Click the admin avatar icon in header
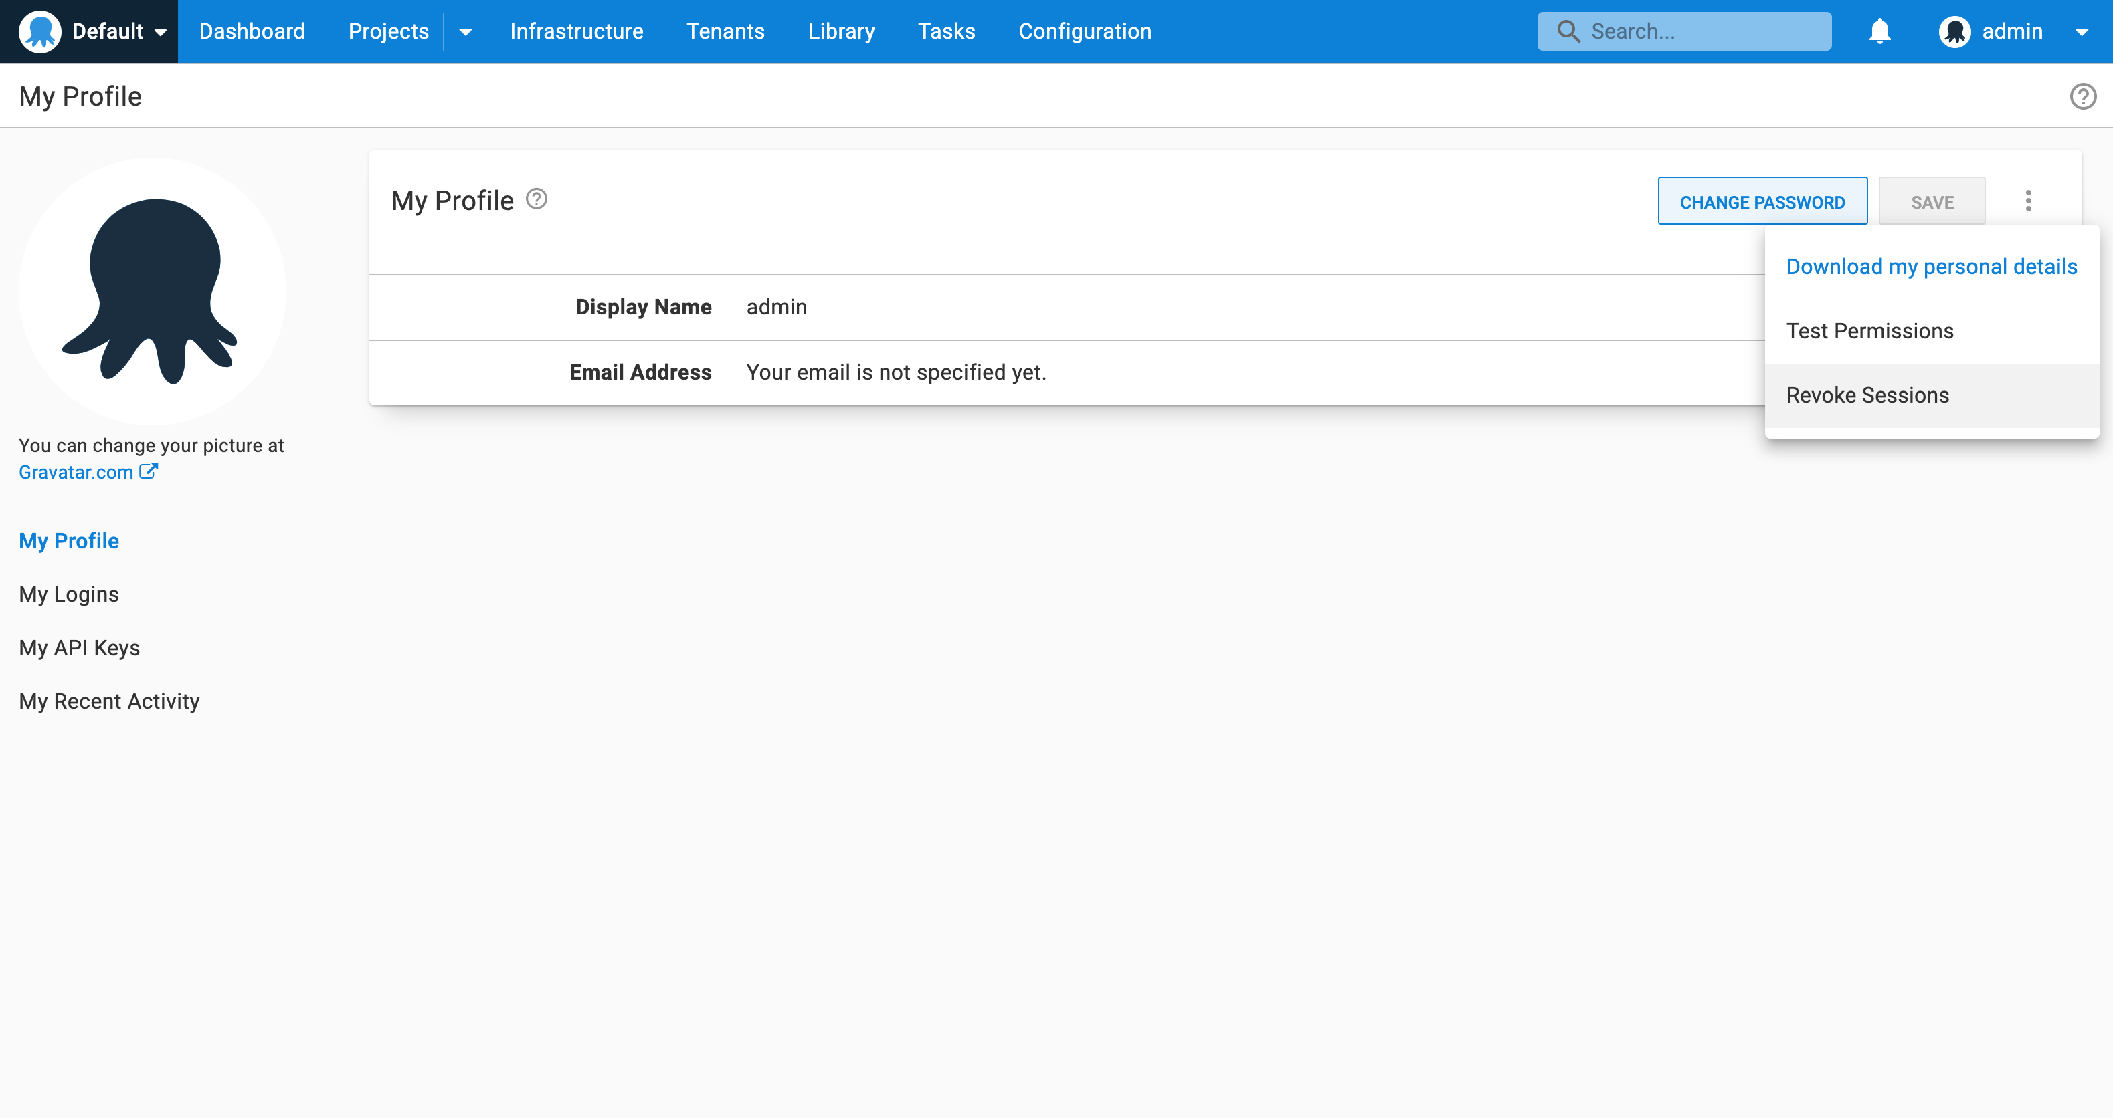Image resolution: width=2113 pixels, height=1118 pixels. [x=1954, y=32]
